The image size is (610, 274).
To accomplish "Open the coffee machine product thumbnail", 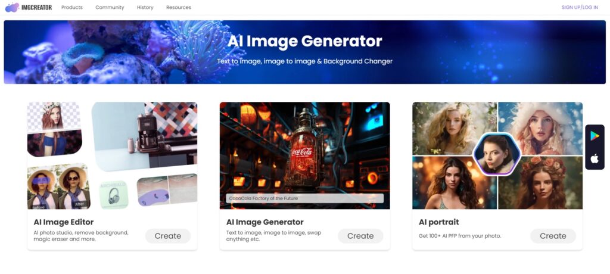I will point(144,136).
